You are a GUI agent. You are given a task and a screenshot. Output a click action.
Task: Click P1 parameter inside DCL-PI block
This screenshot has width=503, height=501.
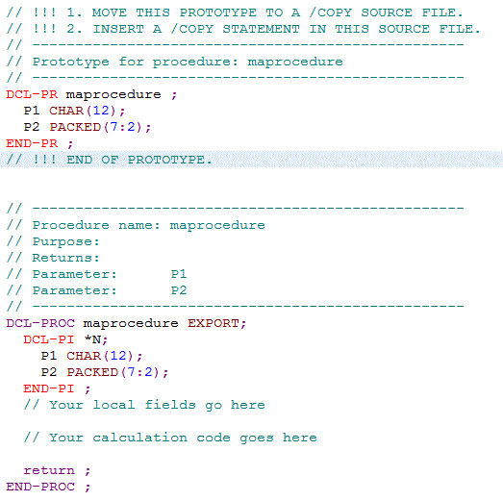(49, 356)
